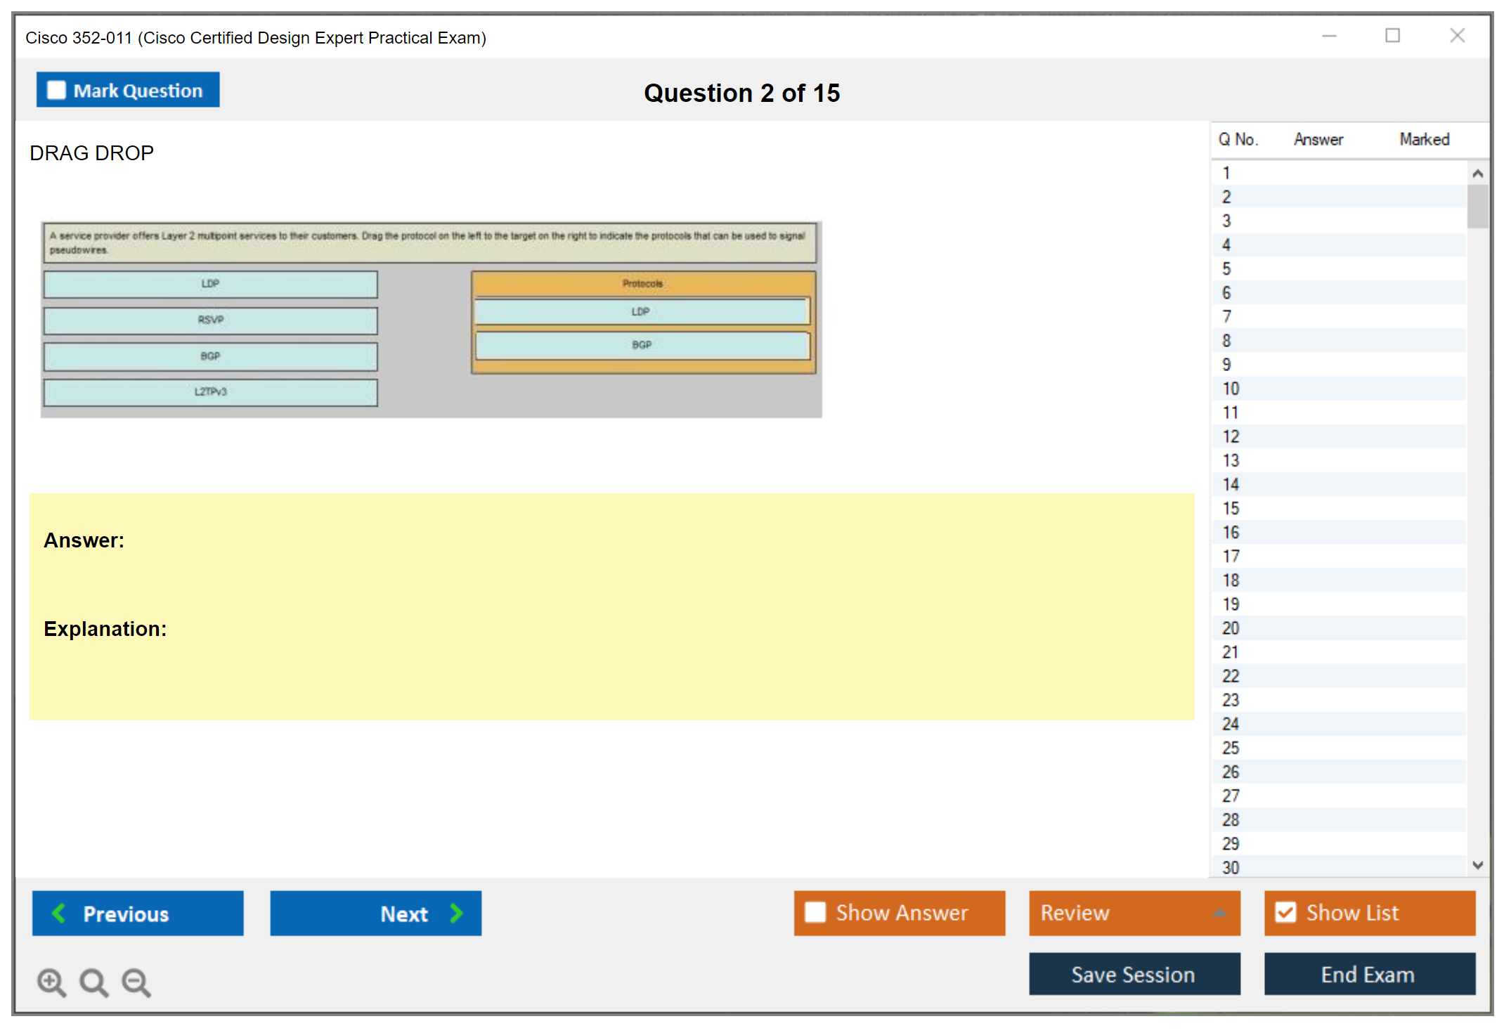Toggle the Mark Question checkbox
The image size is (1511, 1033).
56,91
